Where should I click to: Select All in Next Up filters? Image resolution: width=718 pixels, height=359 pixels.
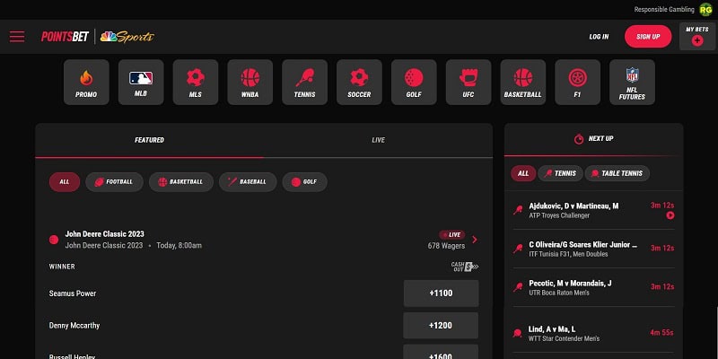tap(523, 173)
